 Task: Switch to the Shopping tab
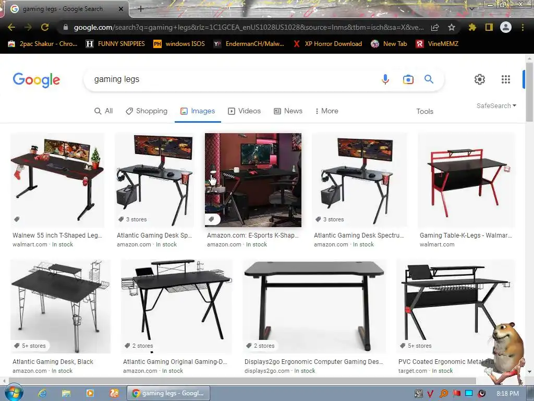point(147,111)
